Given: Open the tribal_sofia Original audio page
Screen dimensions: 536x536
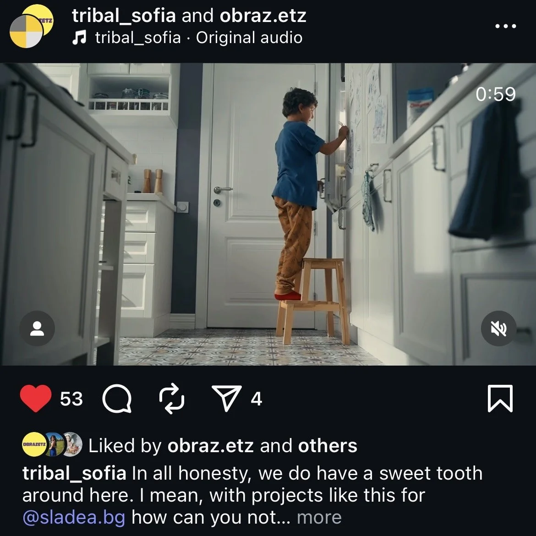Looking at the screenshot, I should pyautogui.click(x=199, y=38).
